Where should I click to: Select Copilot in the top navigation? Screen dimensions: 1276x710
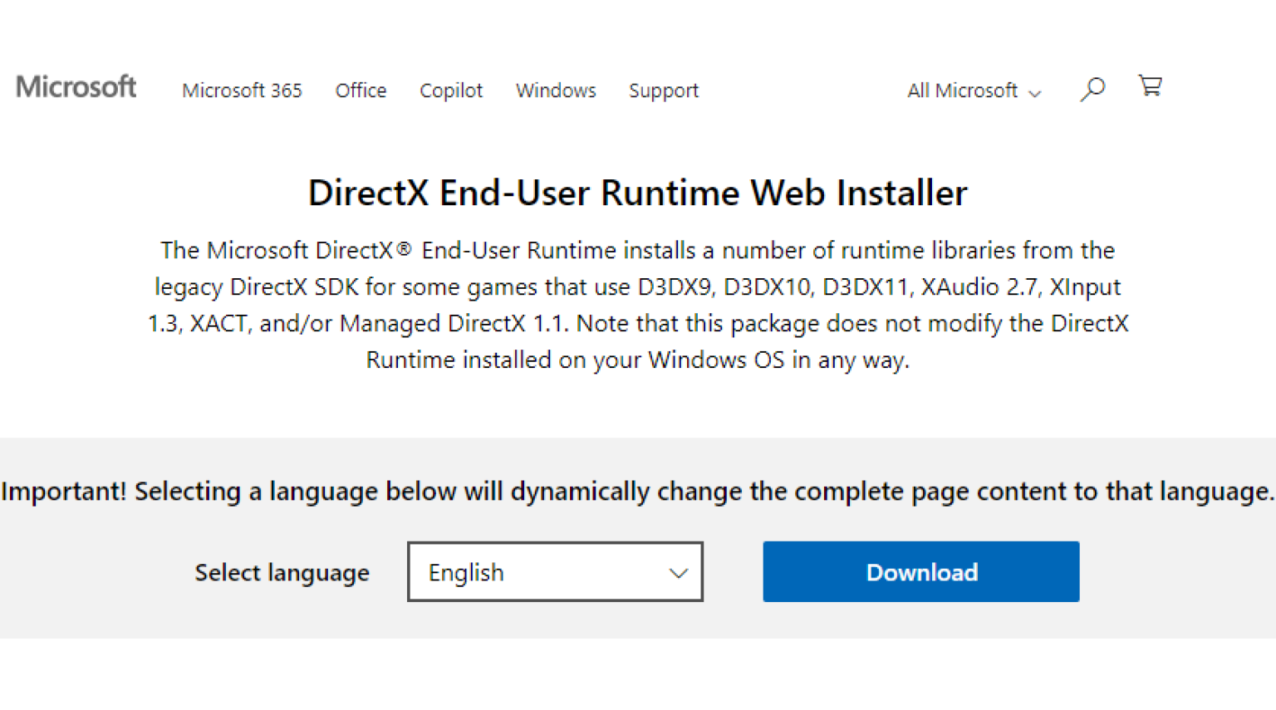[450, 91]
